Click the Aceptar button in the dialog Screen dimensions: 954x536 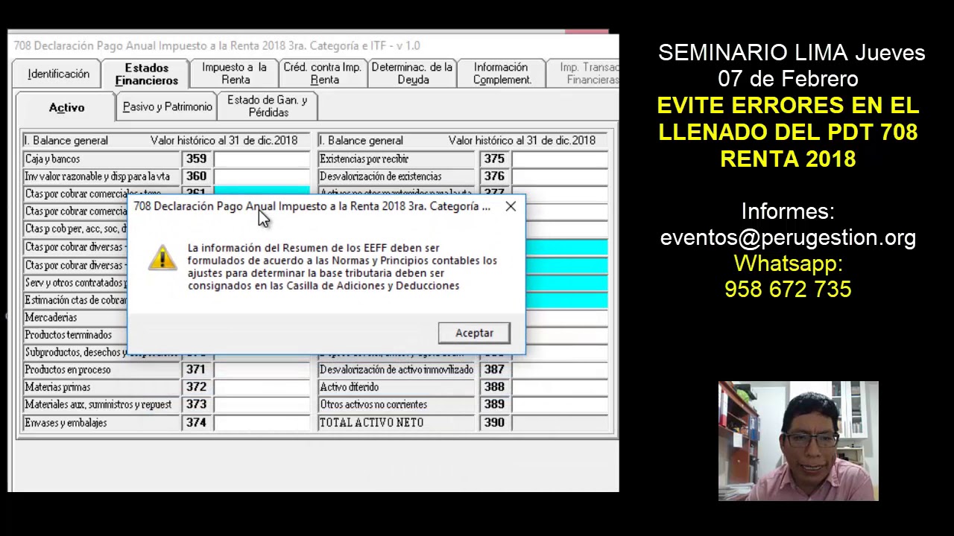(x=474, y=333)
